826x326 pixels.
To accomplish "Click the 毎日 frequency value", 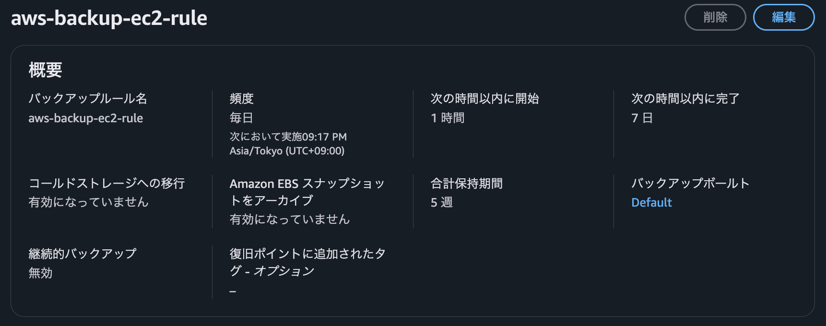I will (x=241, y=118).
